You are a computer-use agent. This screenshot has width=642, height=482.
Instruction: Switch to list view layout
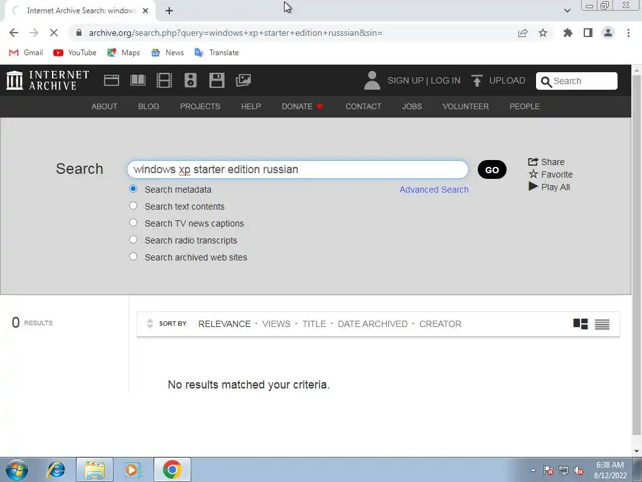pyautogui.click(x=602, y=324)
